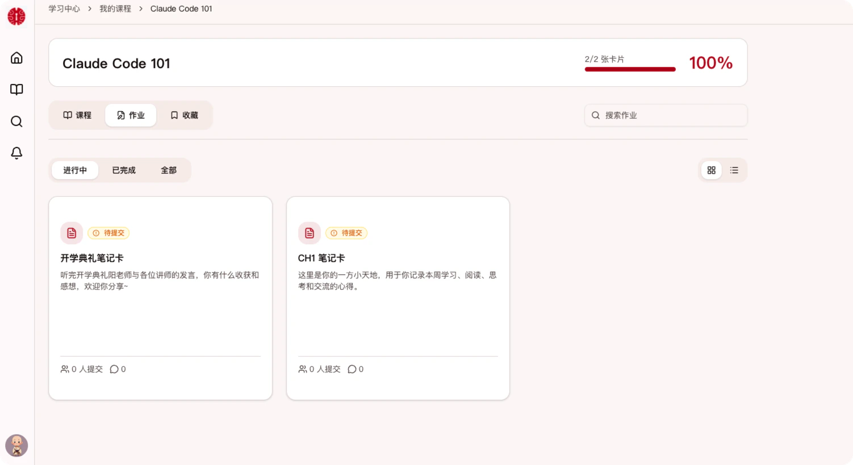This screenshot has height=465, width=853.
Task: Click description text of CH1 笔记卡
Action: pos(398,281)
